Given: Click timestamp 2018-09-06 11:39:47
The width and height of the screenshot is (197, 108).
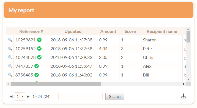Looking at the screenshot, I should [71, 66].
